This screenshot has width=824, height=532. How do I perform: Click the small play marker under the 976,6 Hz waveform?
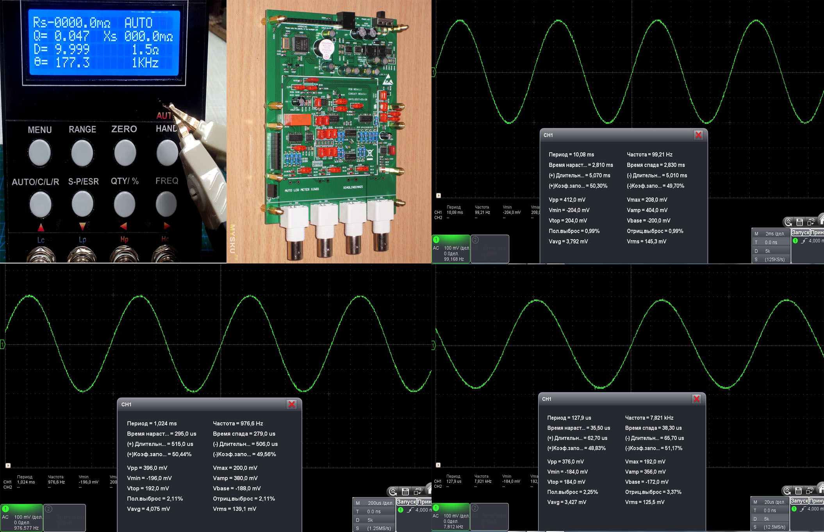pyautogui.click(x=8, y=465)
